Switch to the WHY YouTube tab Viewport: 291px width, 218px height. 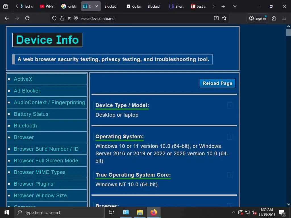tap(47, 6)
